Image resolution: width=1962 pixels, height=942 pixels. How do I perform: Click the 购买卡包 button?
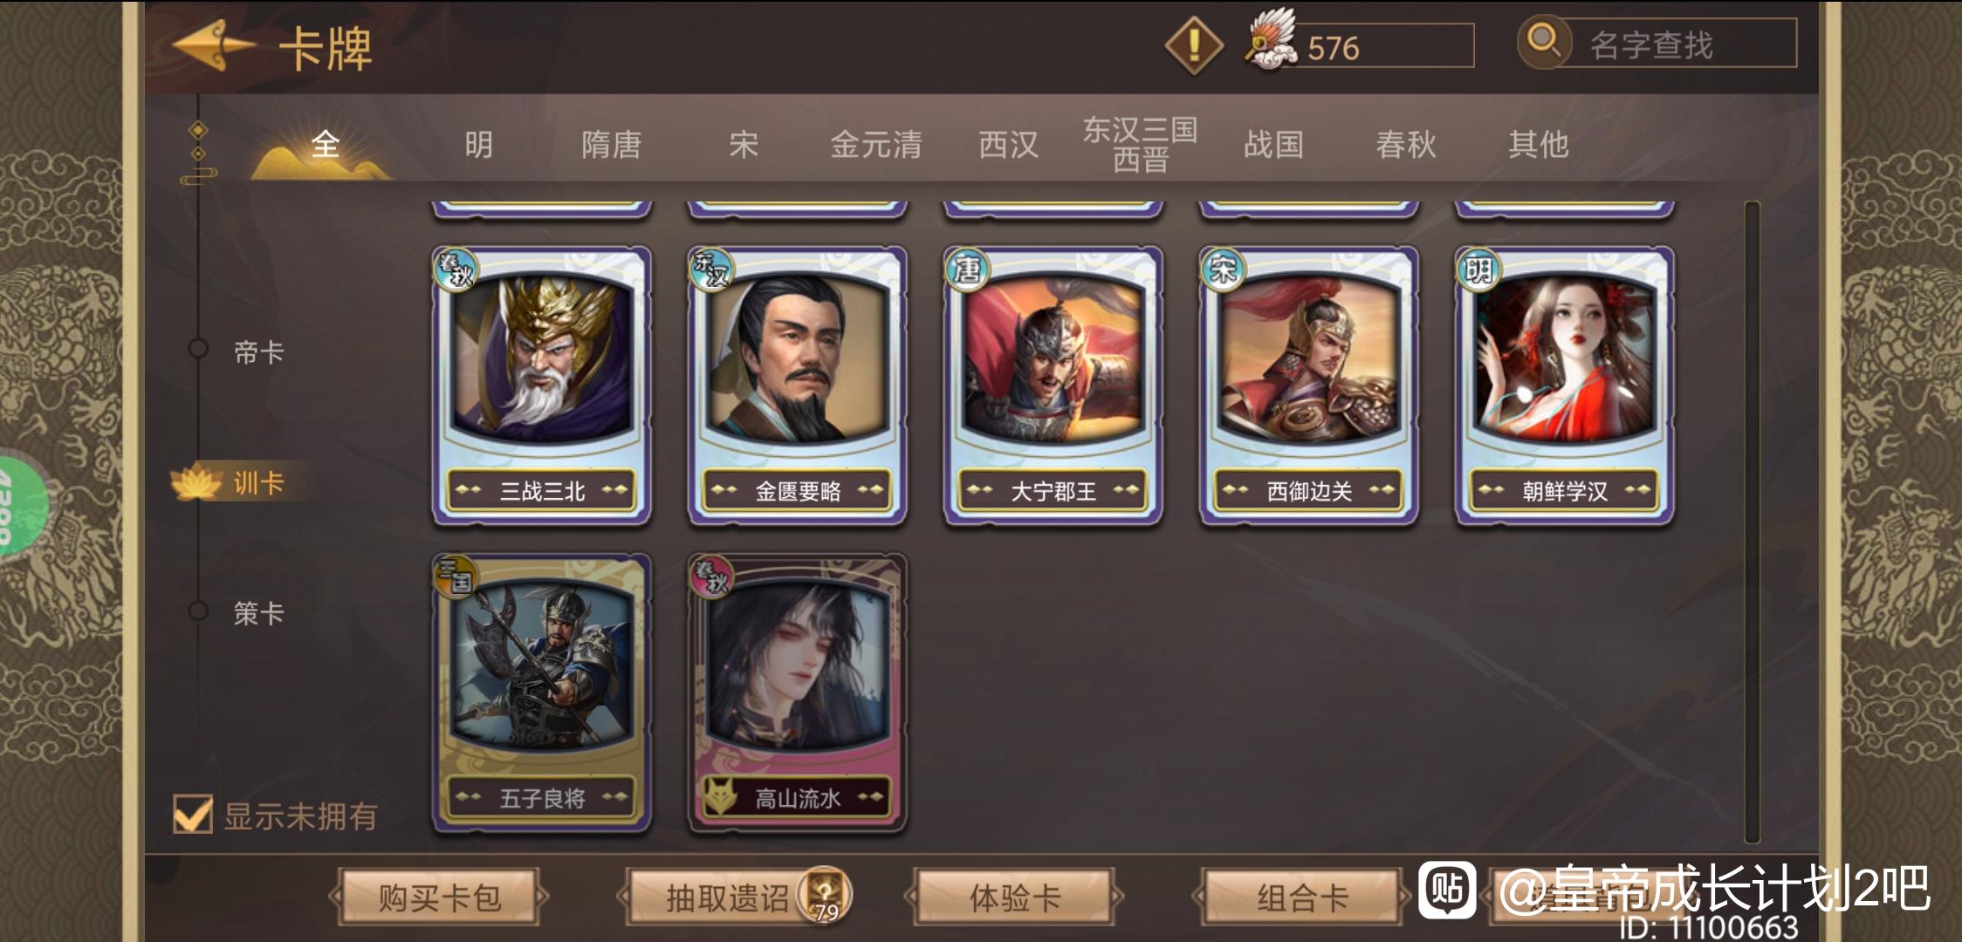click(439, 897)
